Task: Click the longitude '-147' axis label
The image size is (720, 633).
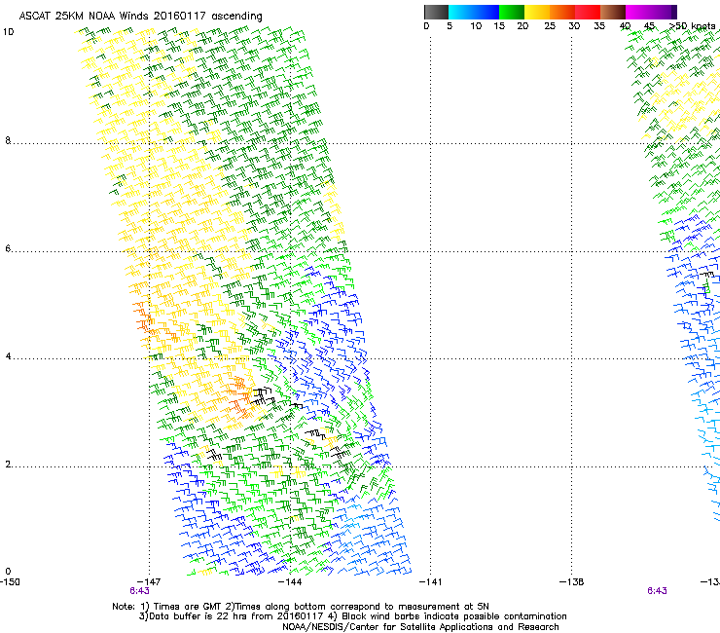Action: [x=149, y=582]
